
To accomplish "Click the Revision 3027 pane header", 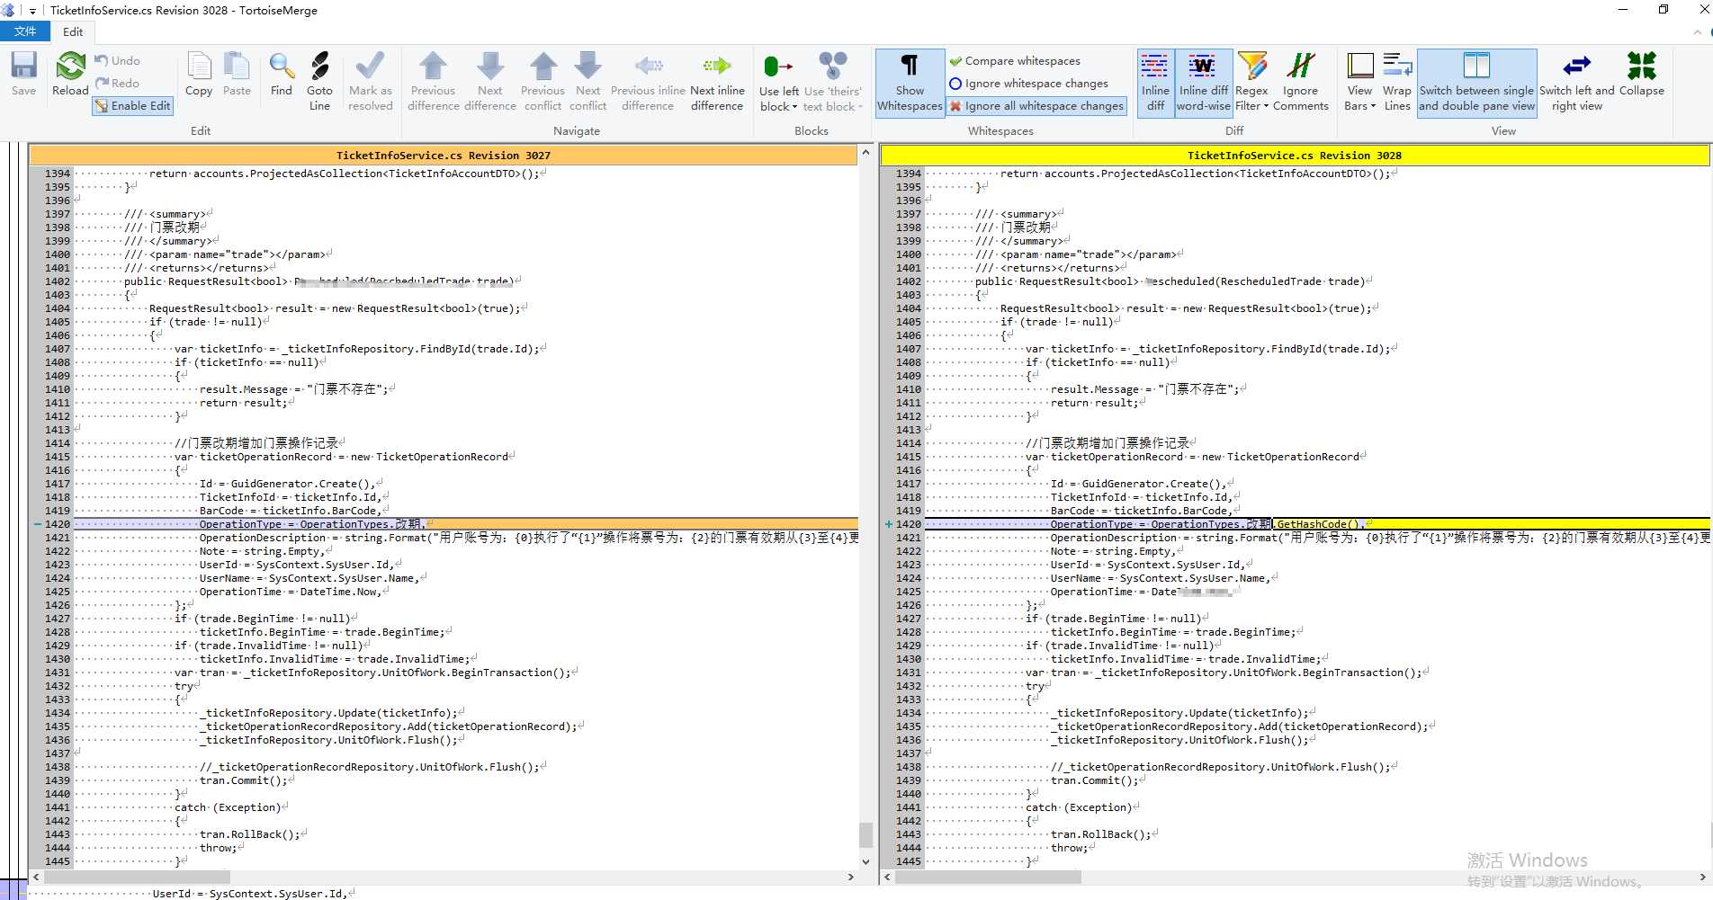I will (x=444, y=155).
